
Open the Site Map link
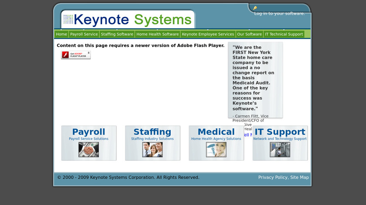(299, 177)
